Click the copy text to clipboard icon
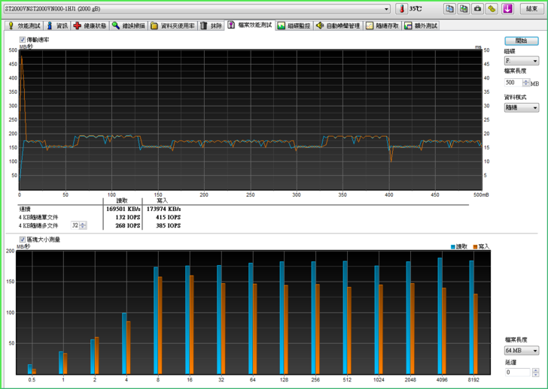This screenshot has width=548, height=389. (449, 8)
